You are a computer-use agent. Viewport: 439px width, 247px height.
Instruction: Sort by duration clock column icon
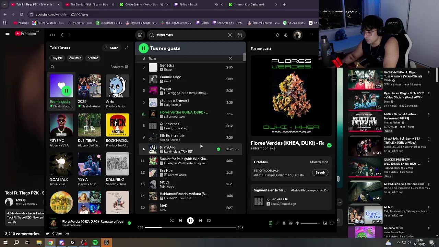[x=230, y=59]
